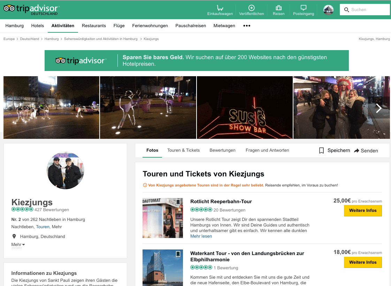Bookmark the Rotlicht Reeperbahn-Tour thumbnail
The width and height of the screenshot is (391, 286).
178,202
